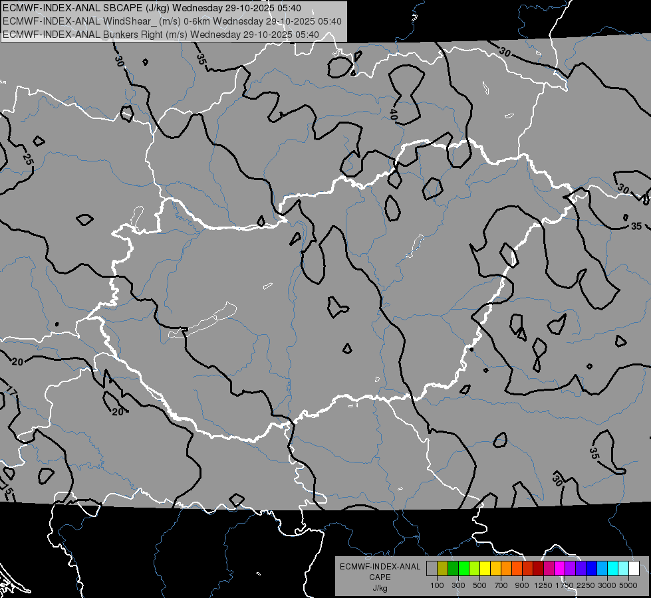Click the WindShear_ 0-6km title line

pyautogui.click(x=172, y=21)
